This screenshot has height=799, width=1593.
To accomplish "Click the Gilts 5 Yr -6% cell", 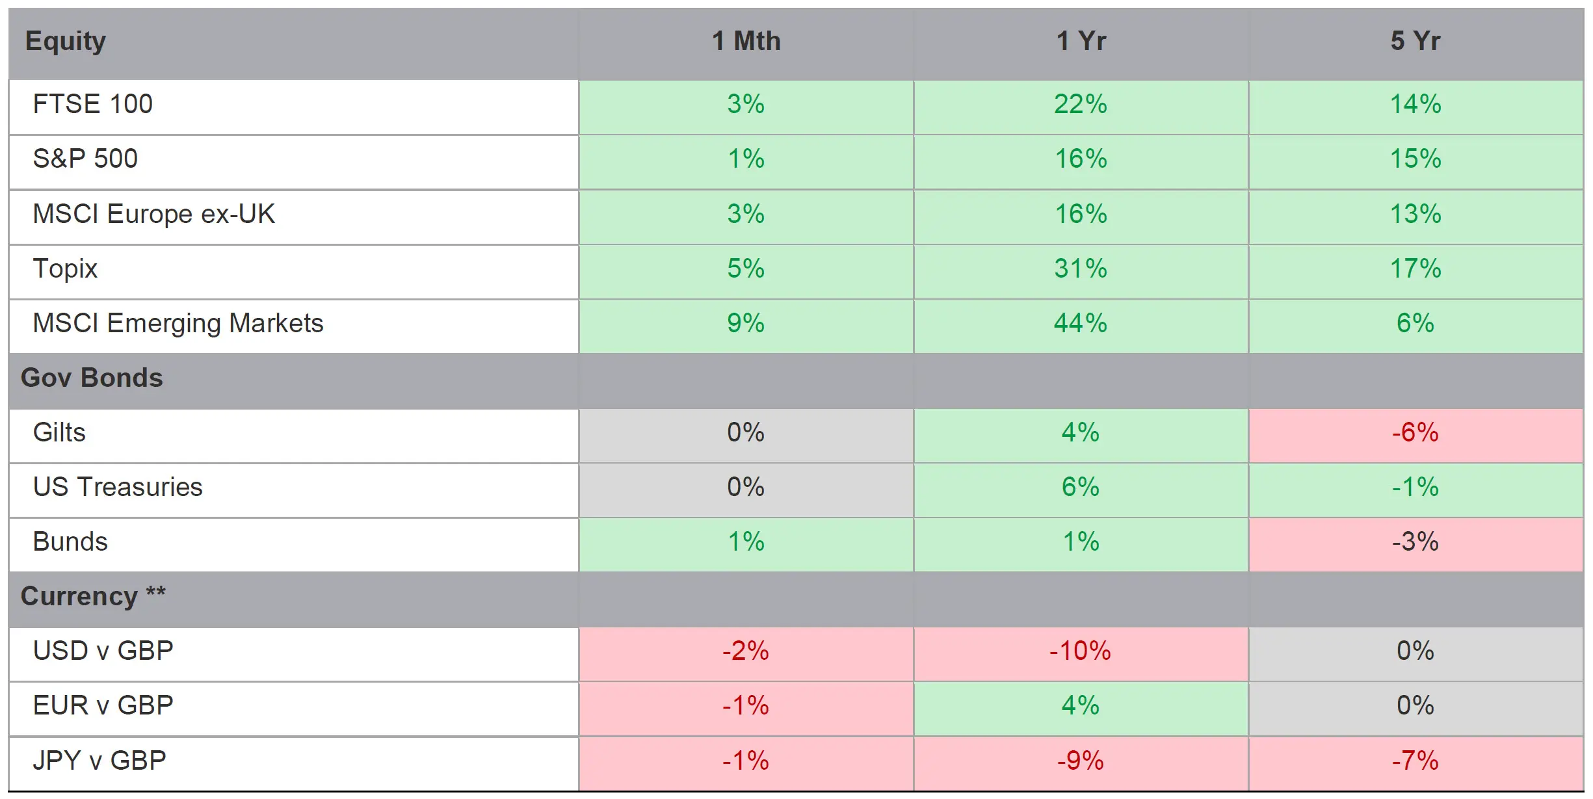I will pyautogui.click(x=1415, y=433).
